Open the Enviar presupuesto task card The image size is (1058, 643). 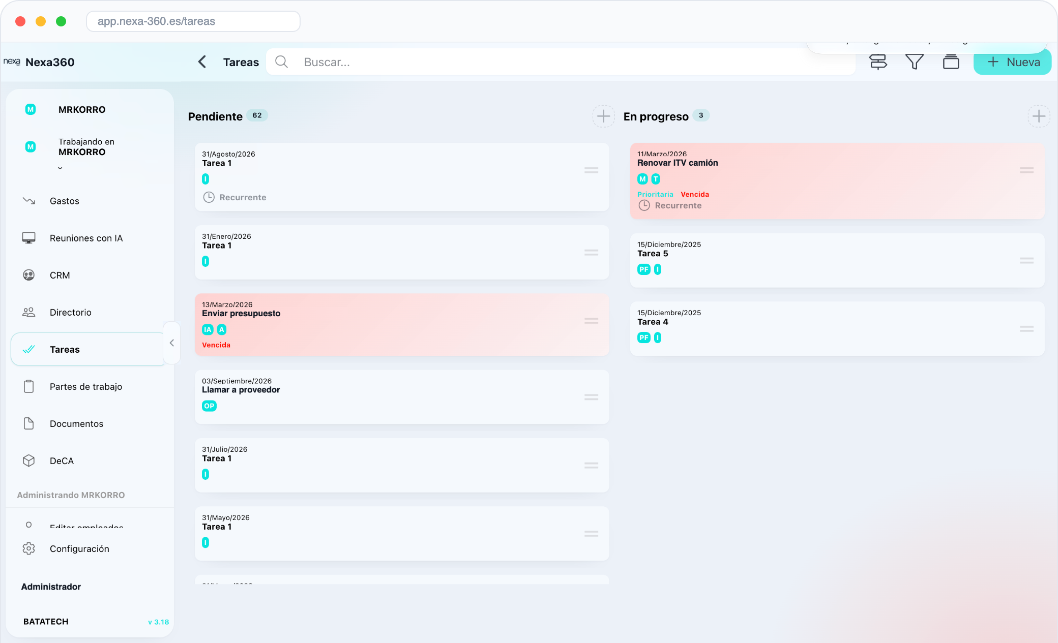point(402,324)
